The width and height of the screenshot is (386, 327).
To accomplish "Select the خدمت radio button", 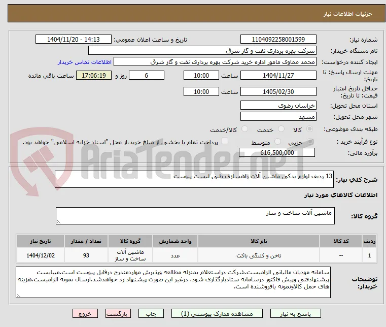I will [x=281, y=129].
